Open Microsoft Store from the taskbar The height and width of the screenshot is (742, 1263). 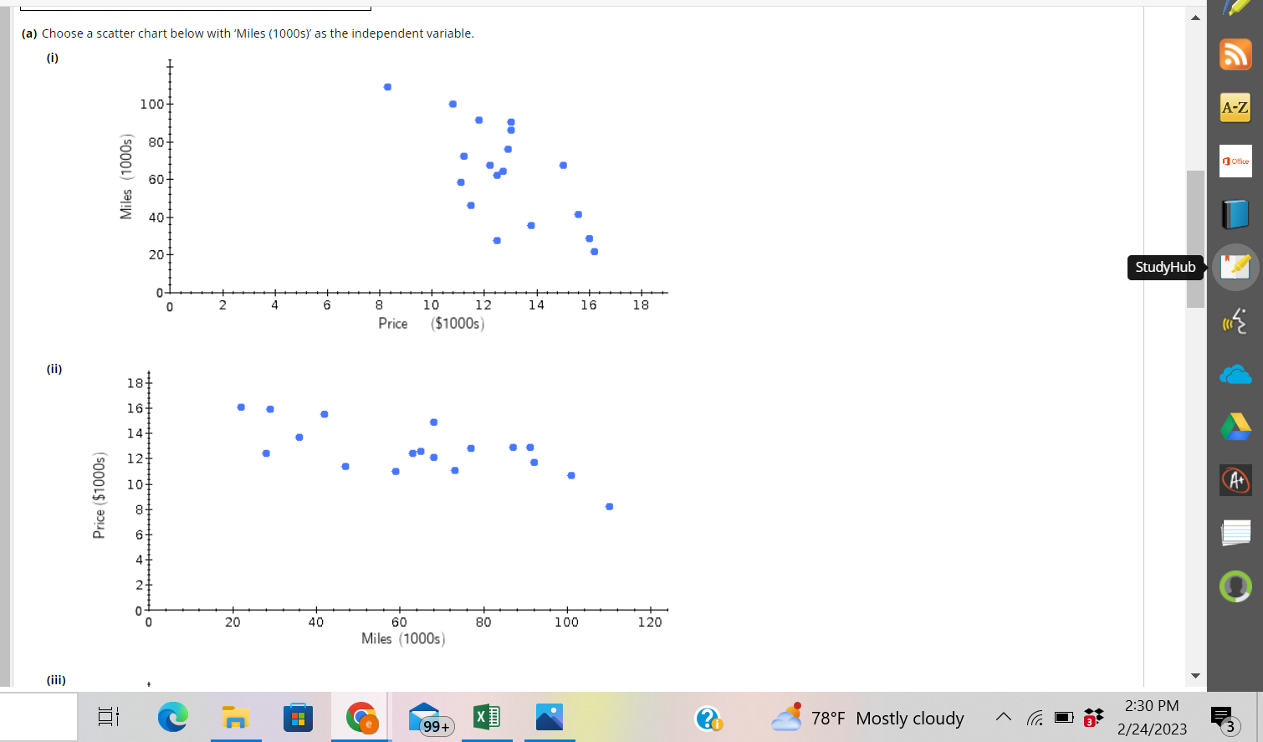(298, 717)
